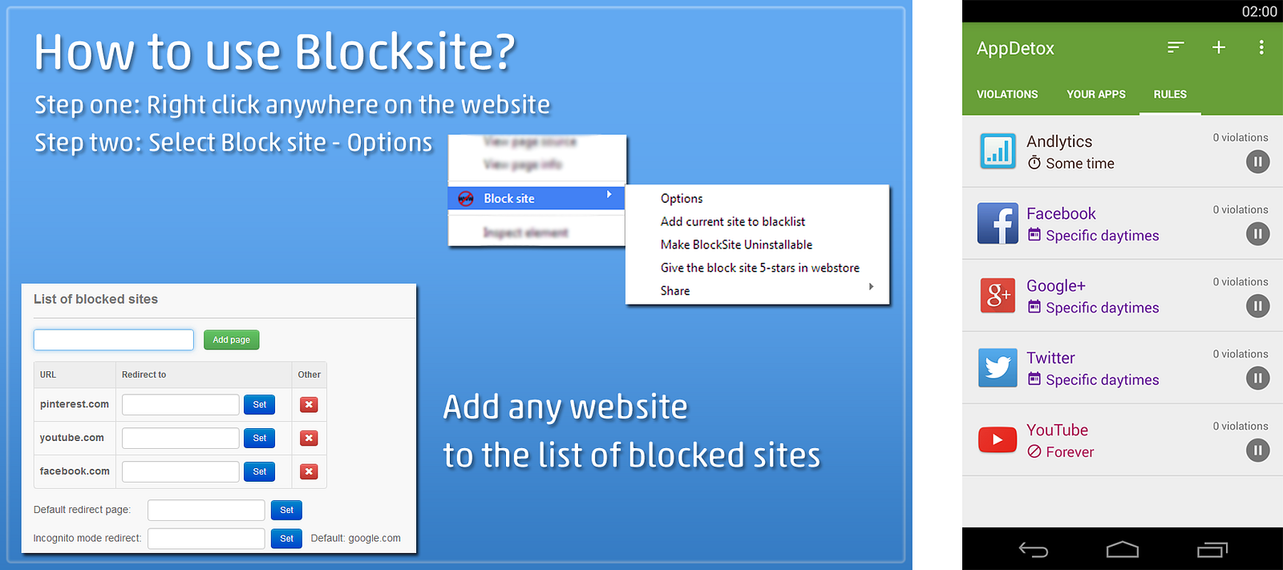Tap the Facebook rule name
This screenshot has width=1283, height=570.
point(1061,213)
